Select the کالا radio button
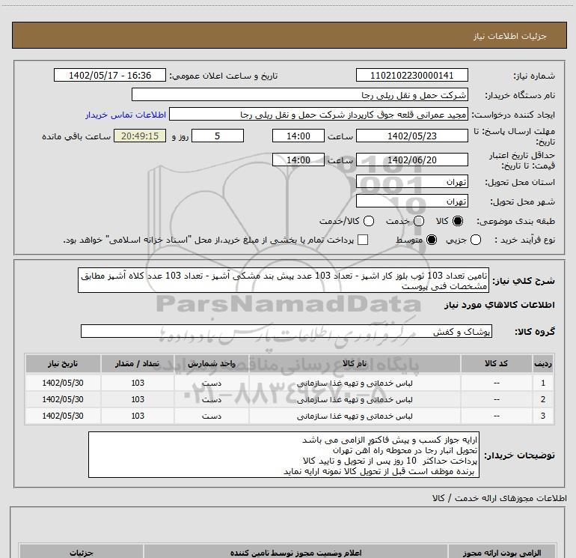Image resolution: width=576 pixels, height=558 pixels. [x=458, y=221]
